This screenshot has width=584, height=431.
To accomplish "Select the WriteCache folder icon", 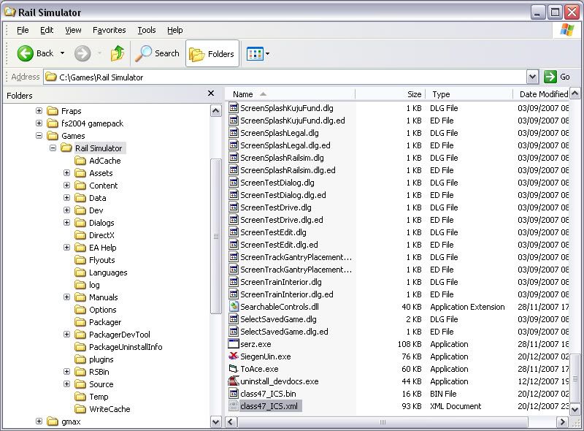I will click(80, 409).
